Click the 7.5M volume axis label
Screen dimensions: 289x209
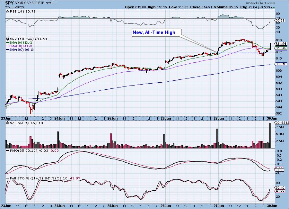point(280,127)
